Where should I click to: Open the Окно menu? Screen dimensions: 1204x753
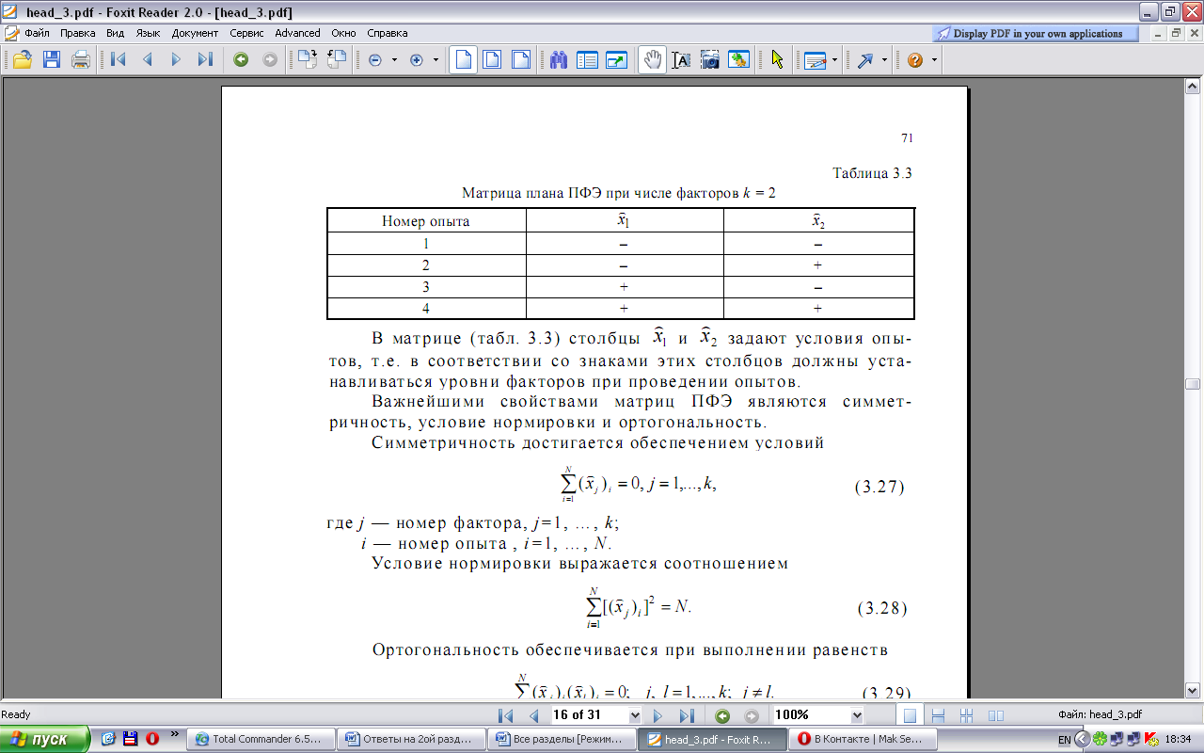coord(343,33)
